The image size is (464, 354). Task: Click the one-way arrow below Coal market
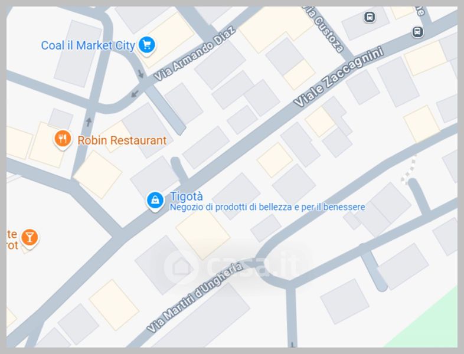point(141,74)
